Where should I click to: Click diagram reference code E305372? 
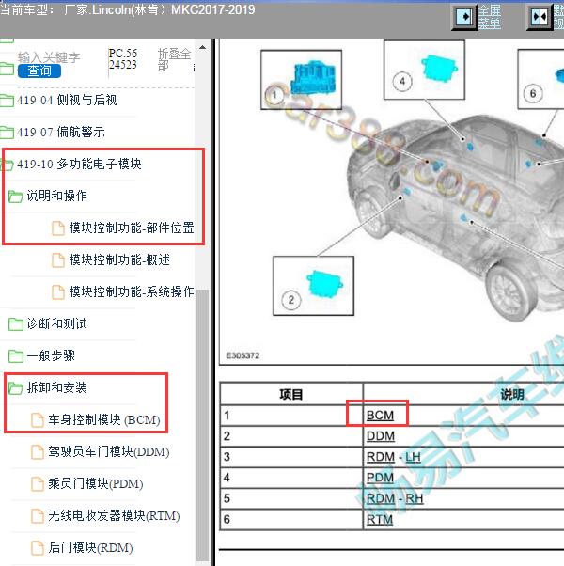(243, 356)
